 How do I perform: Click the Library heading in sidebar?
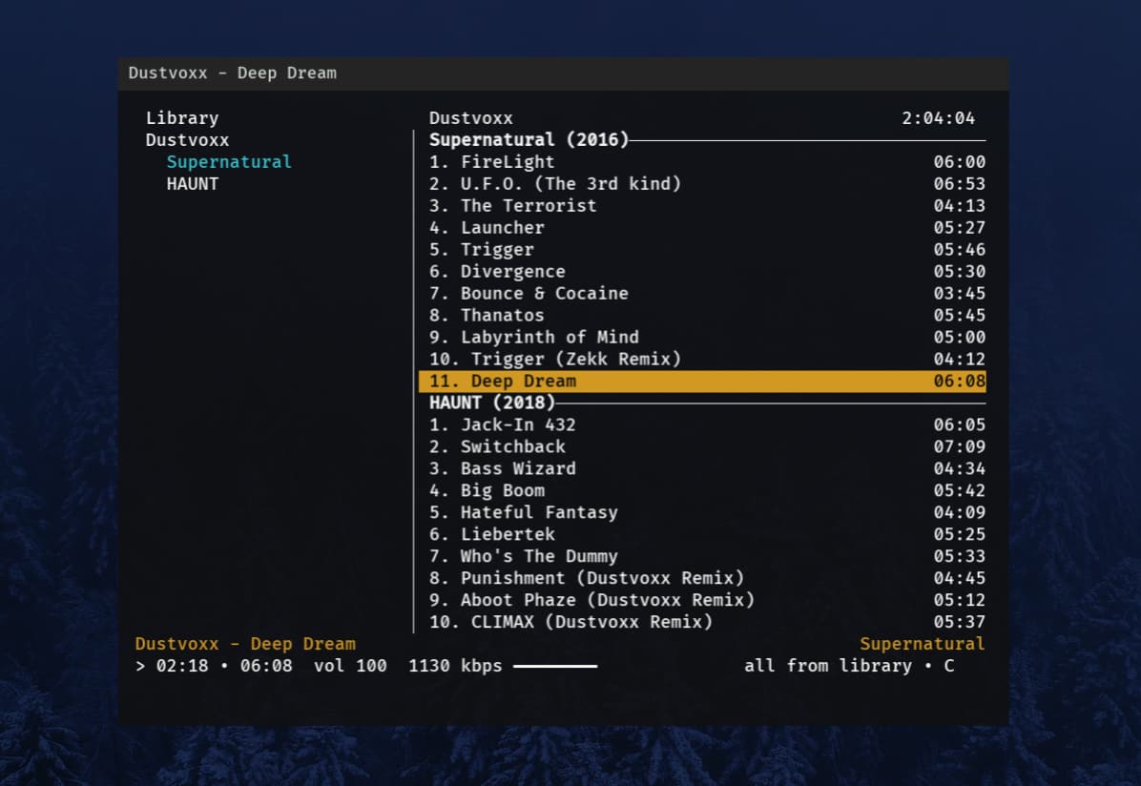coord(181,118)
